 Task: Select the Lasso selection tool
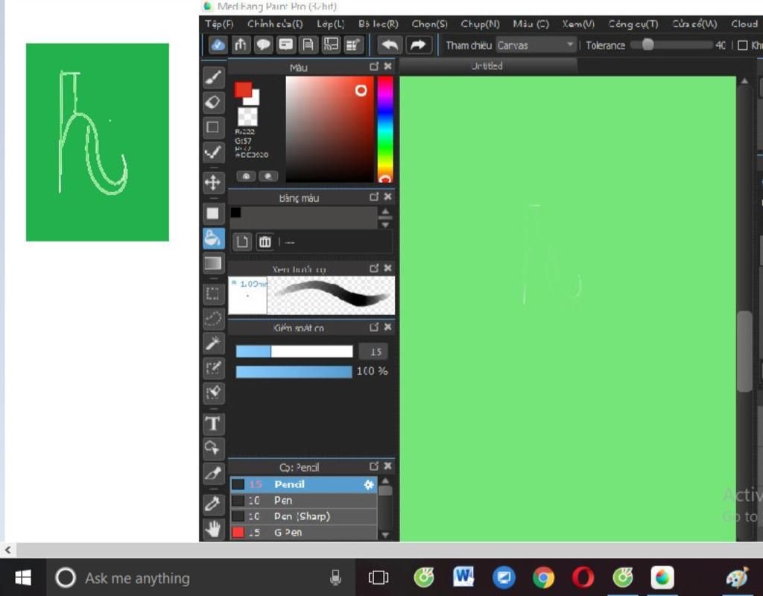pos(213,319)
